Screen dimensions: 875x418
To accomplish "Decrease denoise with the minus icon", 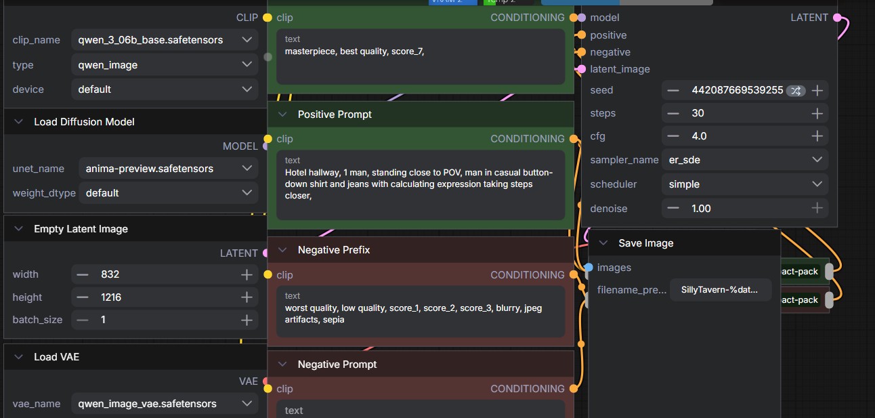I will coord(673,209).
